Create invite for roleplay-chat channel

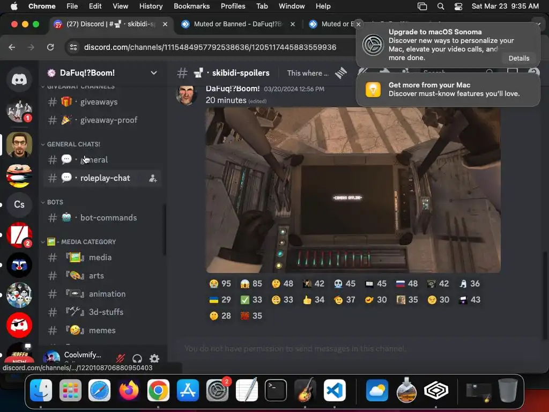153,178
